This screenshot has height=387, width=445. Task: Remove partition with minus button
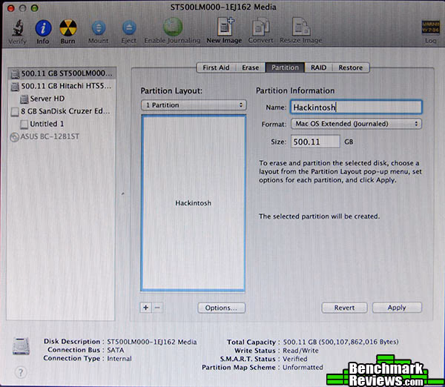pyautogui.click(x=158, y=308)
